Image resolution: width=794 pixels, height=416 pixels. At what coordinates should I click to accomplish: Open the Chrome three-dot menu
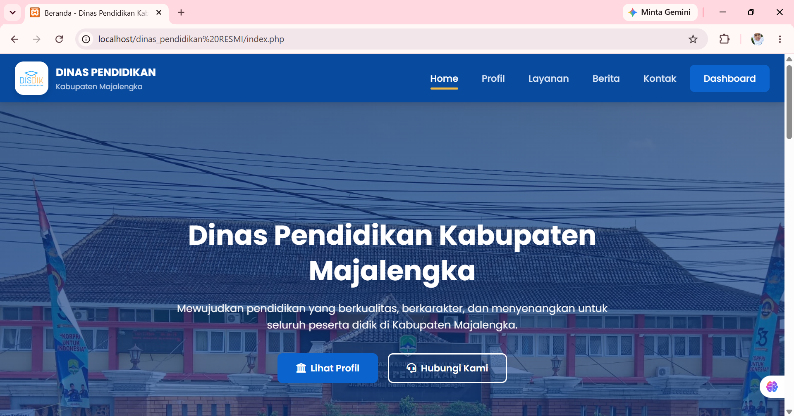780,39
